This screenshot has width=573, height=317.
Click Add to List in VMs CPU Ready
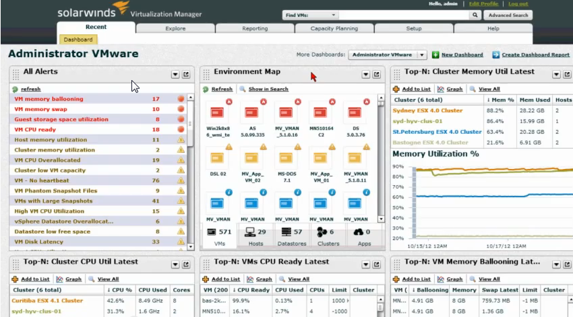225,279
